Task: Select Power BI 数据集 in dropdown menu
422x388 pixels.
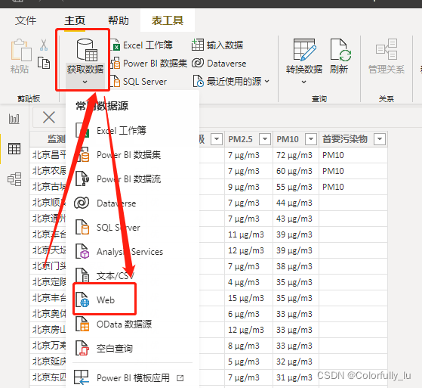Action: click(x=132, y=155)
